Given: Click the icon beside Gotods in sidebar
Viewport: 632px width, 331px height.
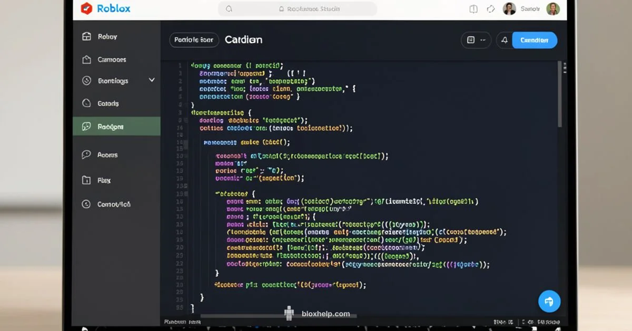Looking at the screenshot, I should tap(87, 104).
